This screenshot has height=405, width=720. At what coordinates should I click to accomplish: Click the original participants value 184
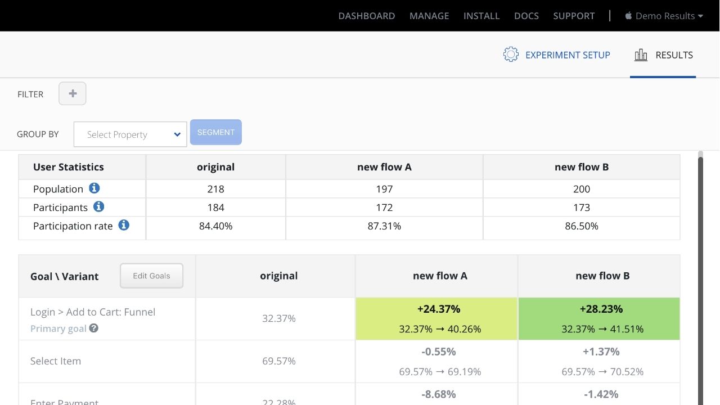tap(215, 208)
